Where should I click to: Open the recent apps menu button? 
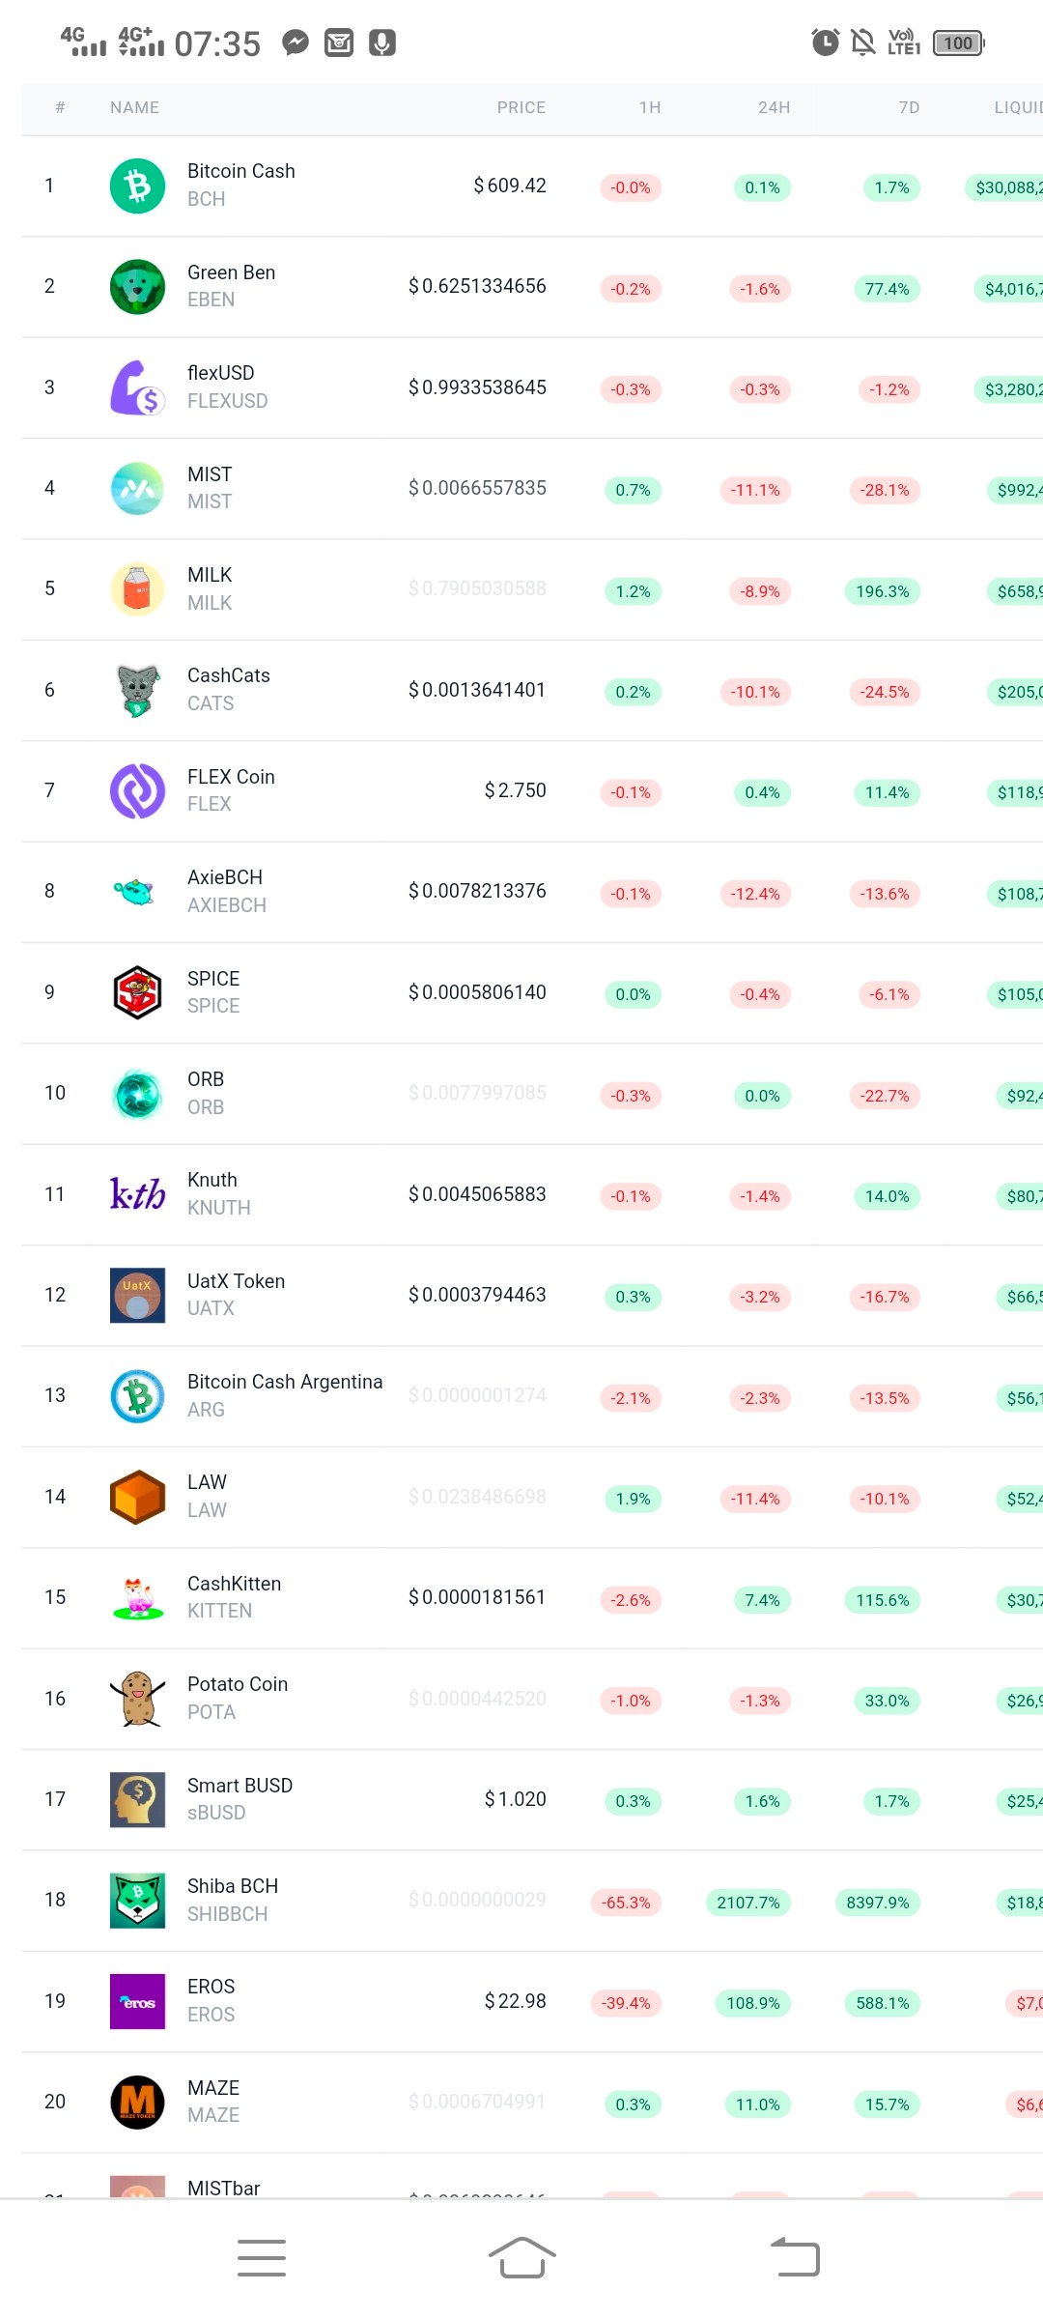tap(262, 2258)
